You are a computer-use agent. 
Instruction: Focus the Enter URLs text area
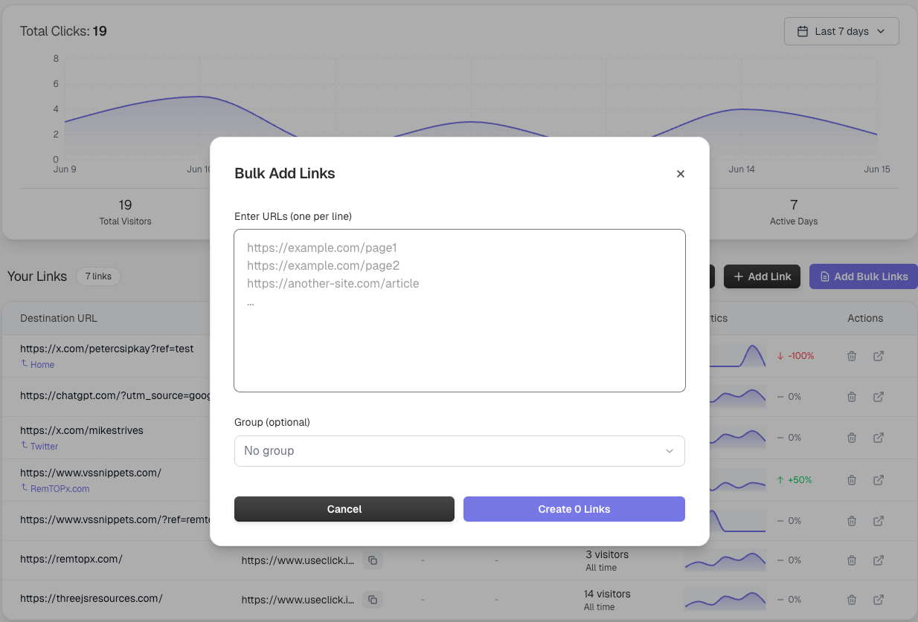[459, 310]
